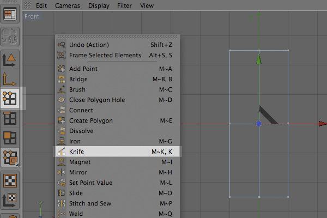
Task: Click the blue selected point in viewport
Action: (x=259, y=124)
